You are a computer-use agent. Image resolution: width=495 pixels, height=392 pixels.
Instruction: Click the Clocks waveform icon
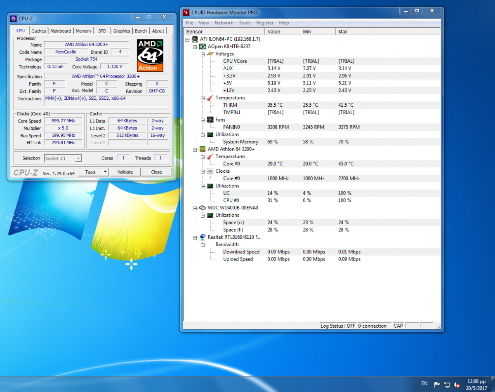tap(210, 171)
